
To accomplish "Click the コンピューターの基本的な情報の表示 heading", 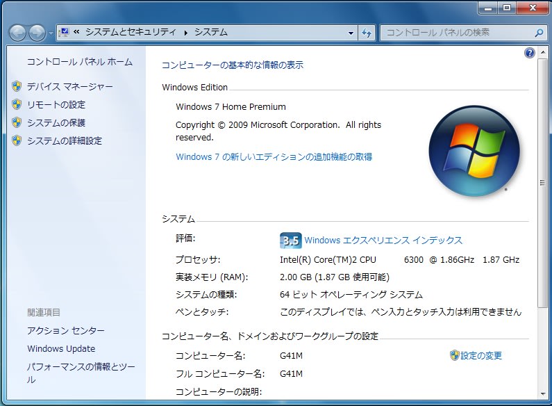I will coord(233,65).
